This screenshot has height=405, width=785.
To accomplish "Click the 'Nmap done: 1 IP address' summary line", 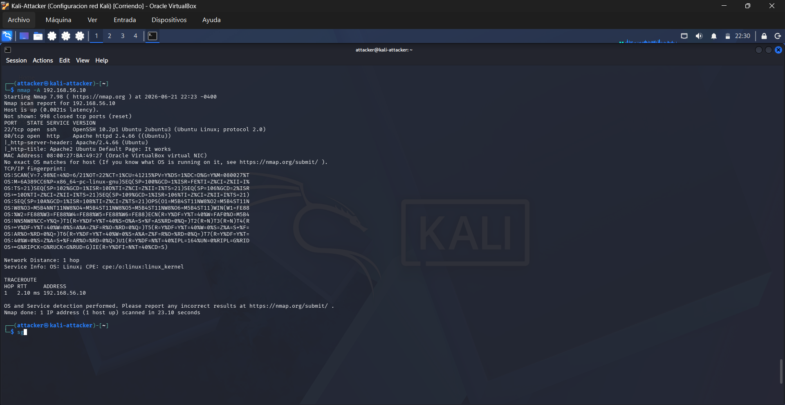I will (102, 313).
